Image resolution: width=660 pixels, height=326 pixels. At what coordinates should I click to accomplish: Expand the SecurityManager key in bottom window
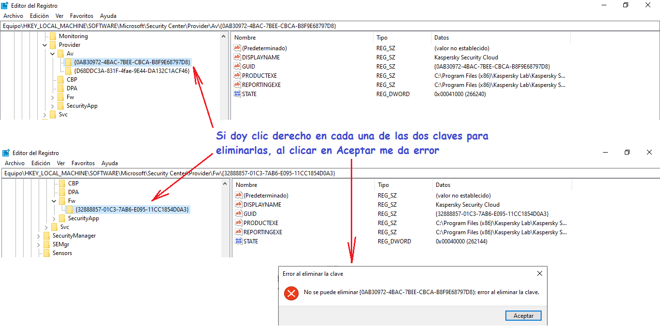39,236
